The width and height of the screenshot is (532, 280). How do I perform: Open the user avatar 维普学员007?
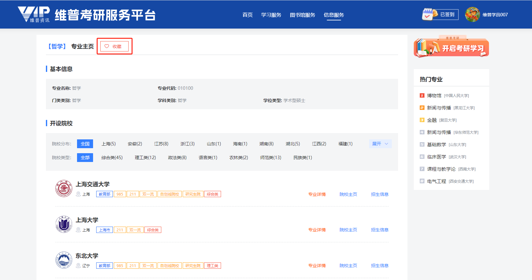point(472,14)
